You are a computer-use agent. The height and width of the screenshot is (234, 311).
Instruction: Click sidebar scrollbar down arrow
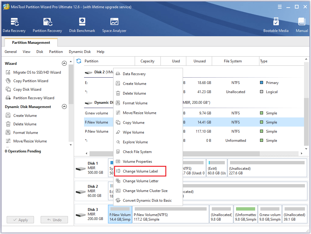coord(71,145)
